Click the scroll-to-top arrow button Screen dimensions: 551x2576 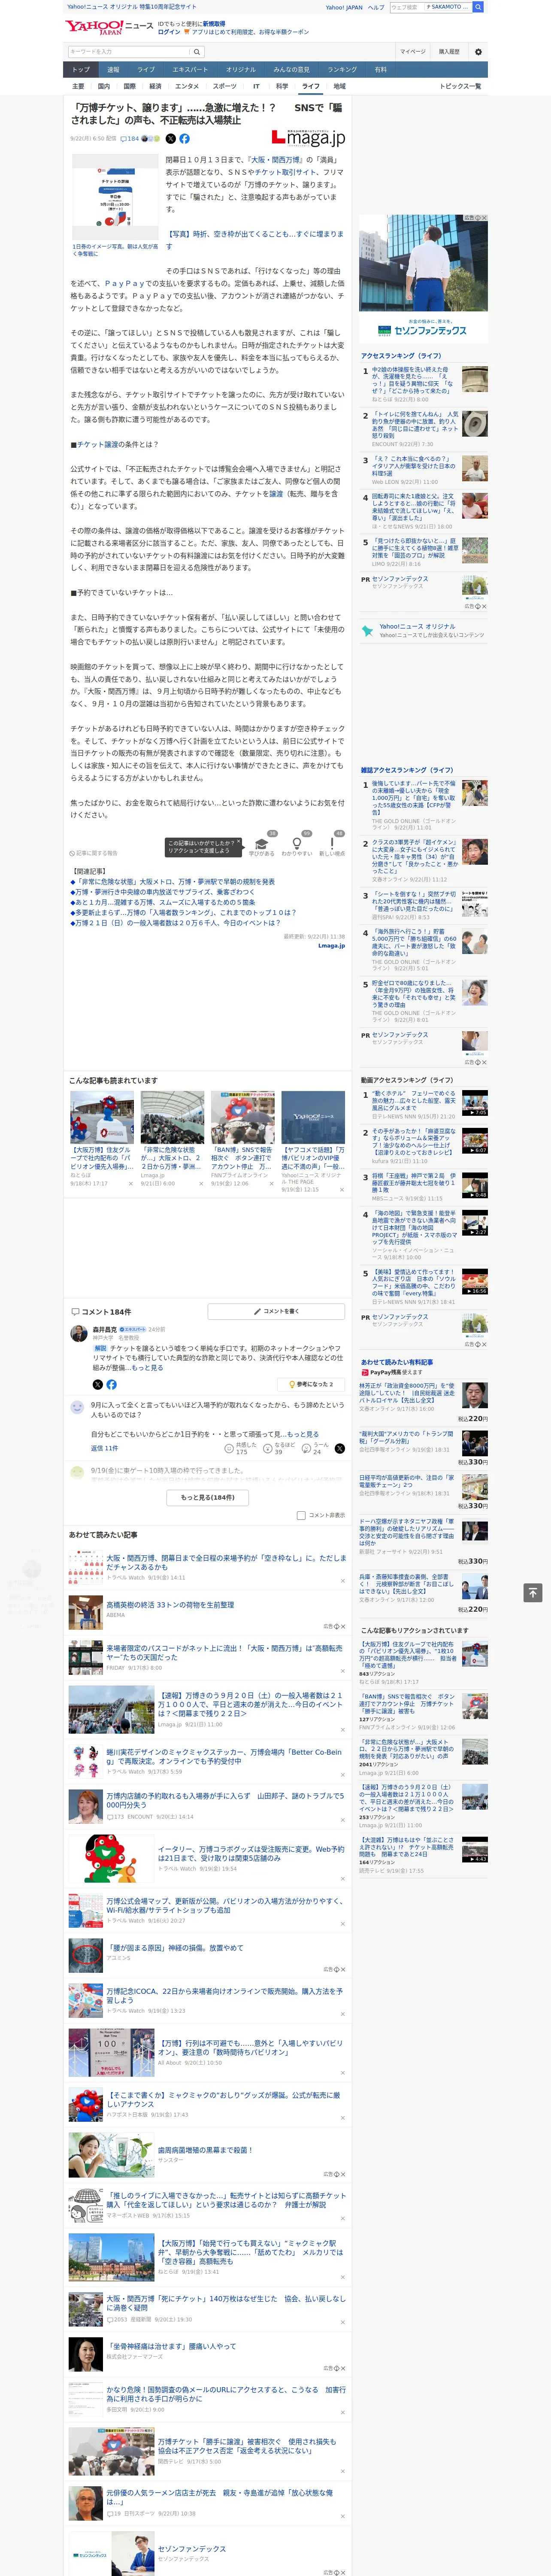click(532, 1592)
